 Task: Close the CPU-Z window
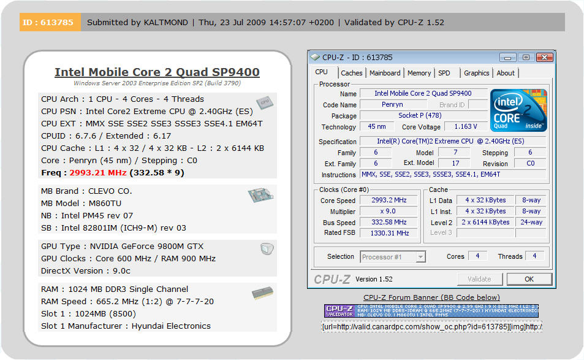point(545,58)
